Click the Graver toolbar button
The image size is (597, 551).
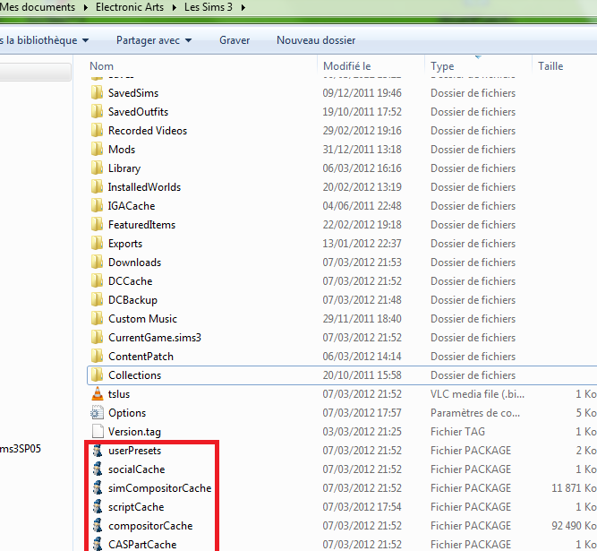[235, 40]
